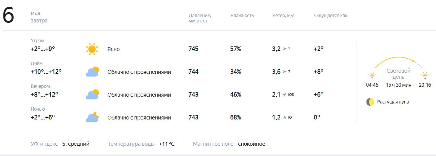This screenshot has width=436, height=156.
Task: Click the partly cloudy icon for Вечером
Action: coord(92,94)
